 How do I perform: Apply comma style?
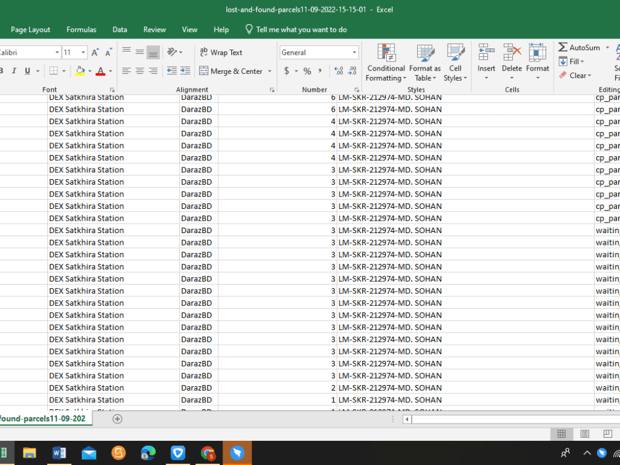pyautogui.click(x=320, y=71)
